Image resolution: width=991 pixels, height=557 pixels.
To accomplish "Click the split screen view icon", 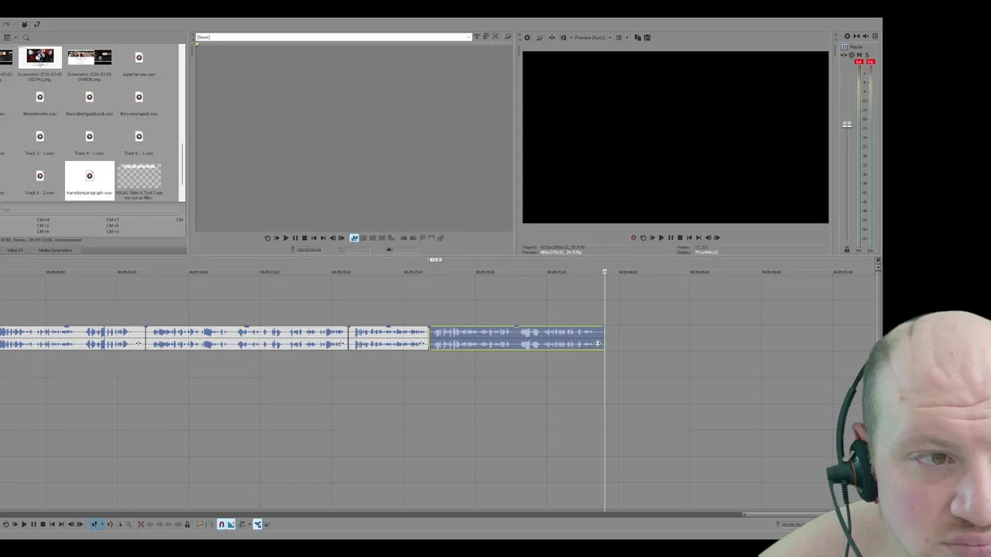I will tap(563, 37).
